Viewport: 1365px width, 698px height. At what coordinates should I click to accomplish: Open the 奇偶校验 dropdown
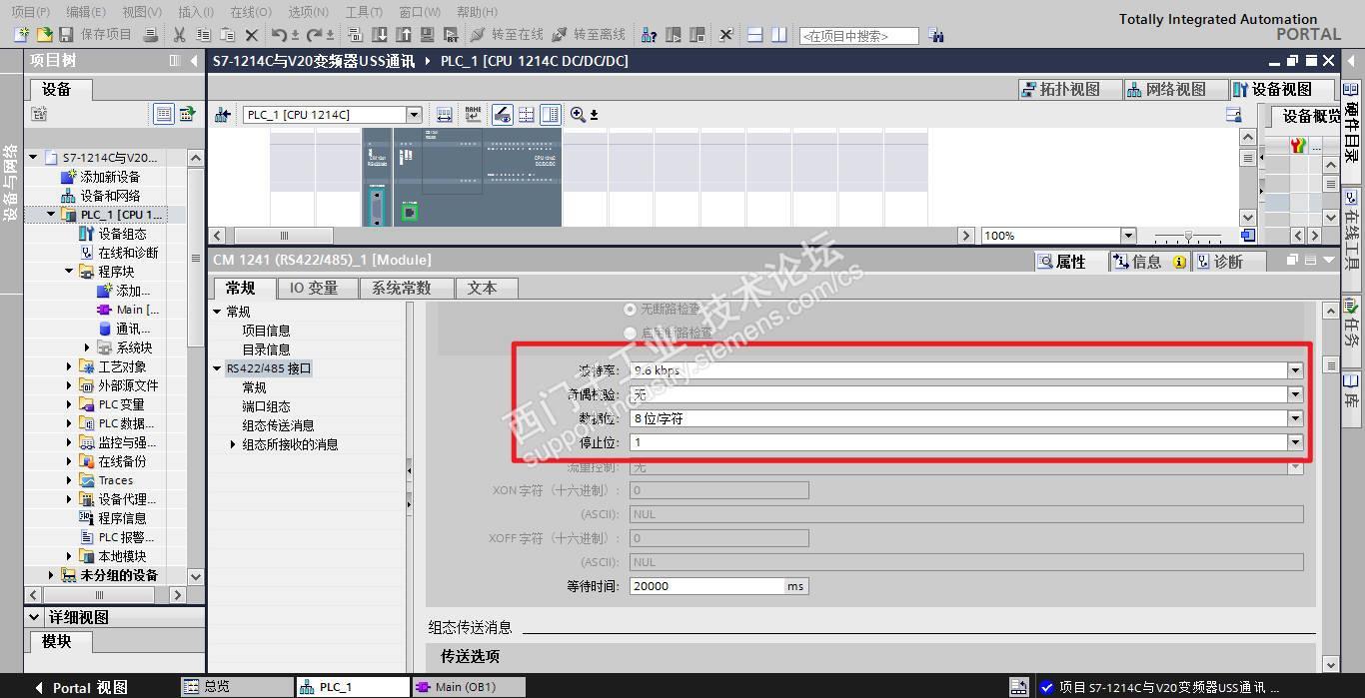[1295, 394]
